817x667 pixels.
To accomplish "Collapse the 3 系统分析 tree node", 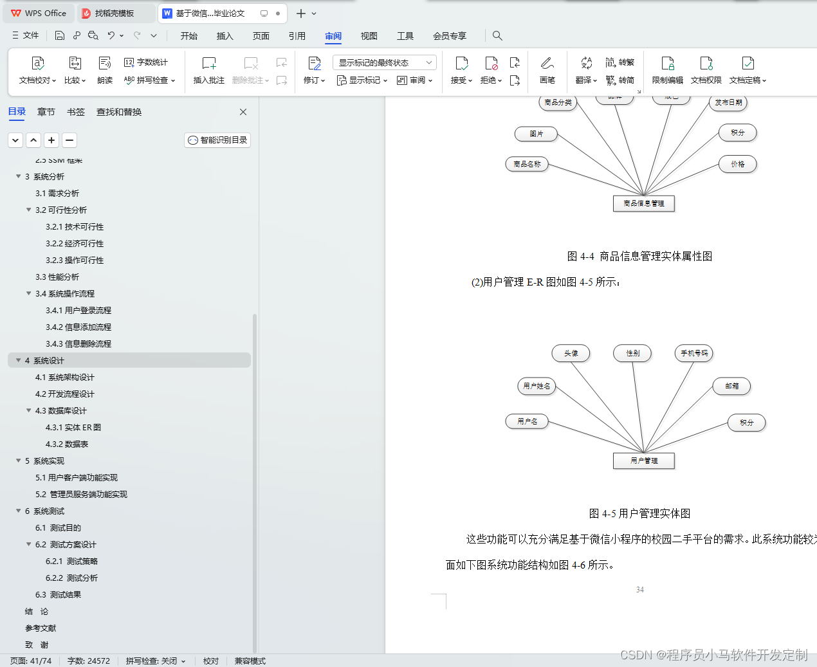I will coord(19,176).
